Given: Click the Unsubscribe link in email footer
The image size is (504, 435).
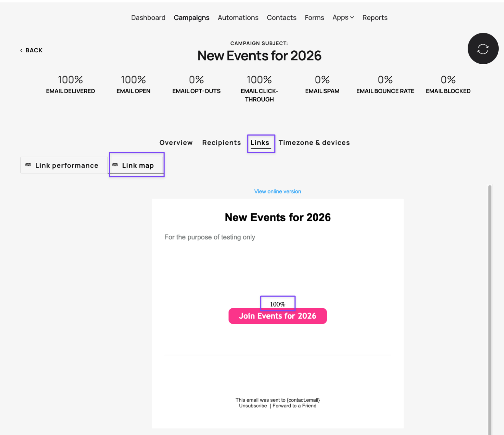Looking at the screenshot, I should click(x=253, y=406).
